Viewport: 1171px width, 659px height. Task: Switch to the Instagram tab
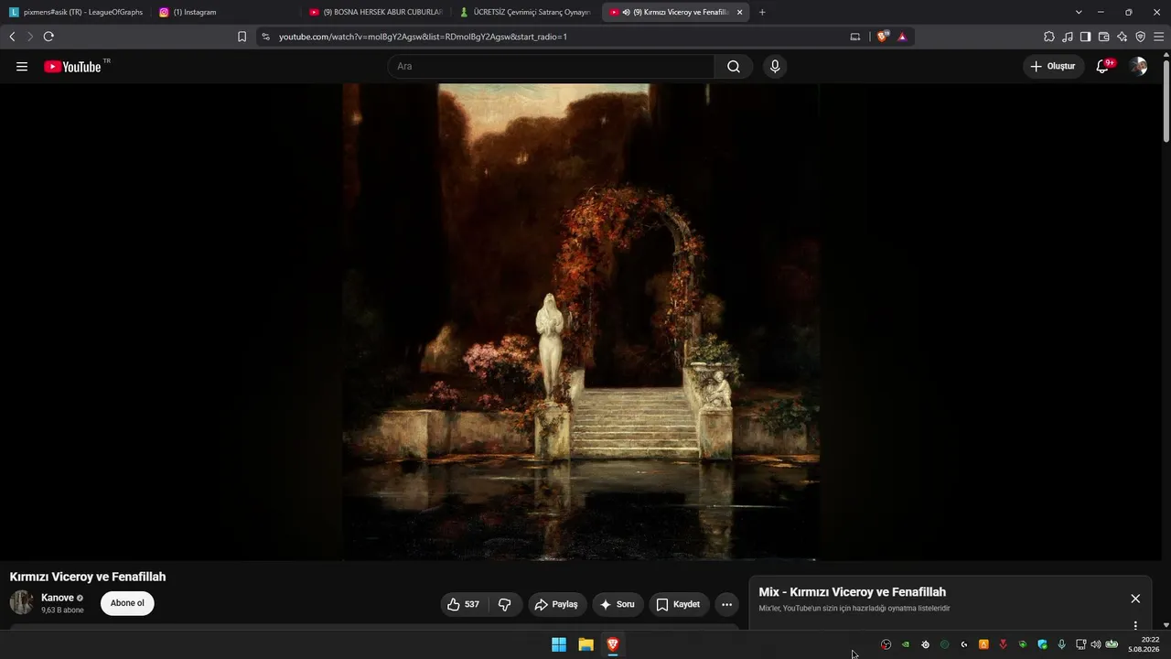226,12
